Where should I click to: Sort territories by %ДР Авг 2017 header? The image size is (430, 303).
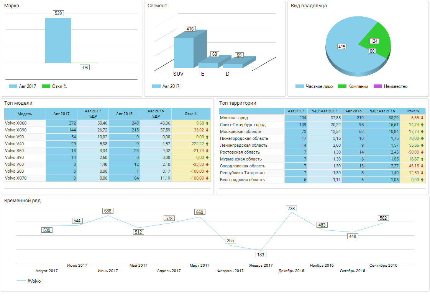(x=325, y=111)
